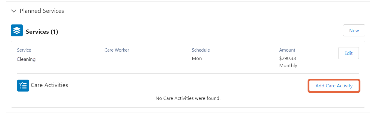Click the Care Activities heading
This screenshot has width=376, height=113.
pyautogui.click(x=50, y=85)
